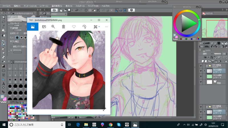The height and width of the screenshot is (128, 228).
Task: Rotate the photo in Photos window
Action: click(84, 27)
